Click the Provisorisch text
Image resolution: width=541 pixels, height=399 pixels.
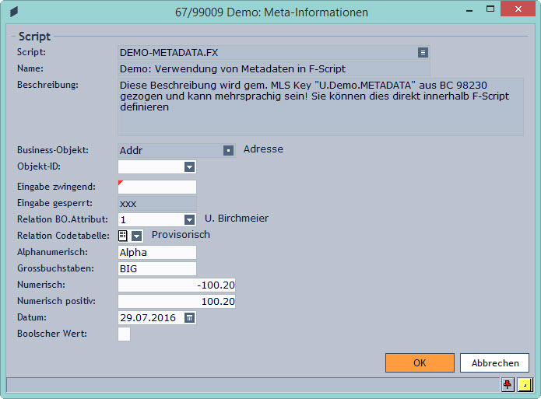pos(181,235)
